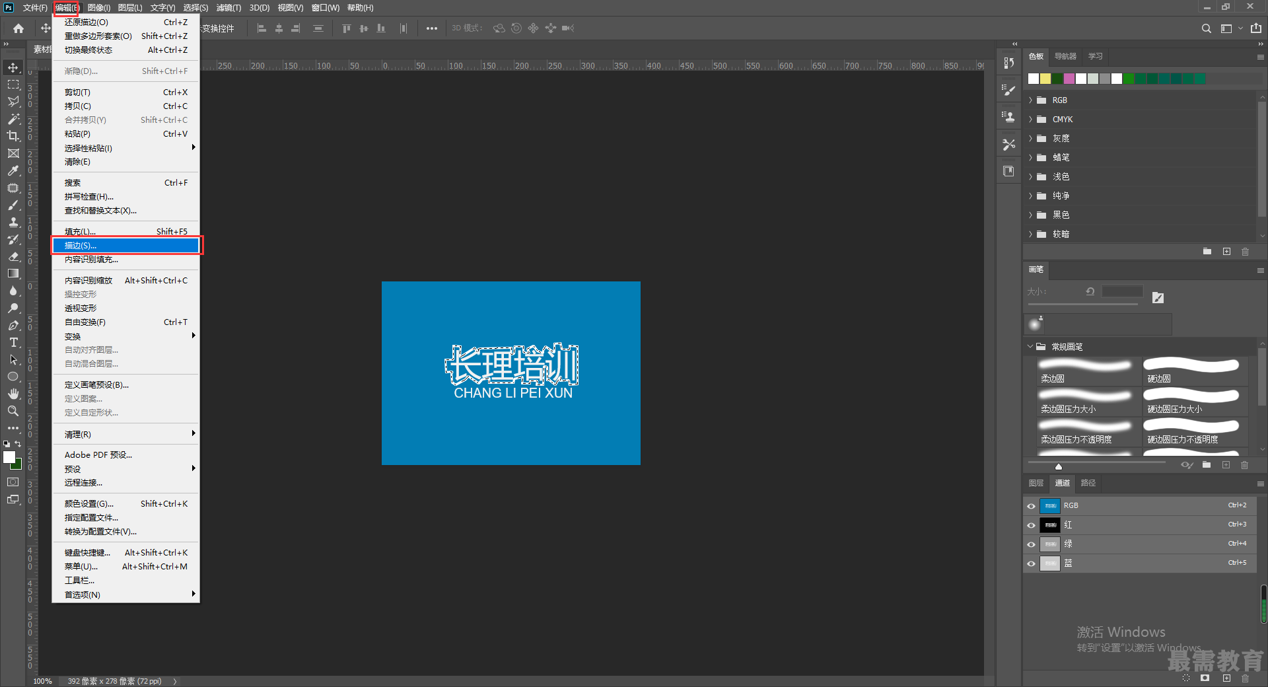Screen dimensions: 1268x687
Task: Select the Zoom tool
Action: [13, 411]
